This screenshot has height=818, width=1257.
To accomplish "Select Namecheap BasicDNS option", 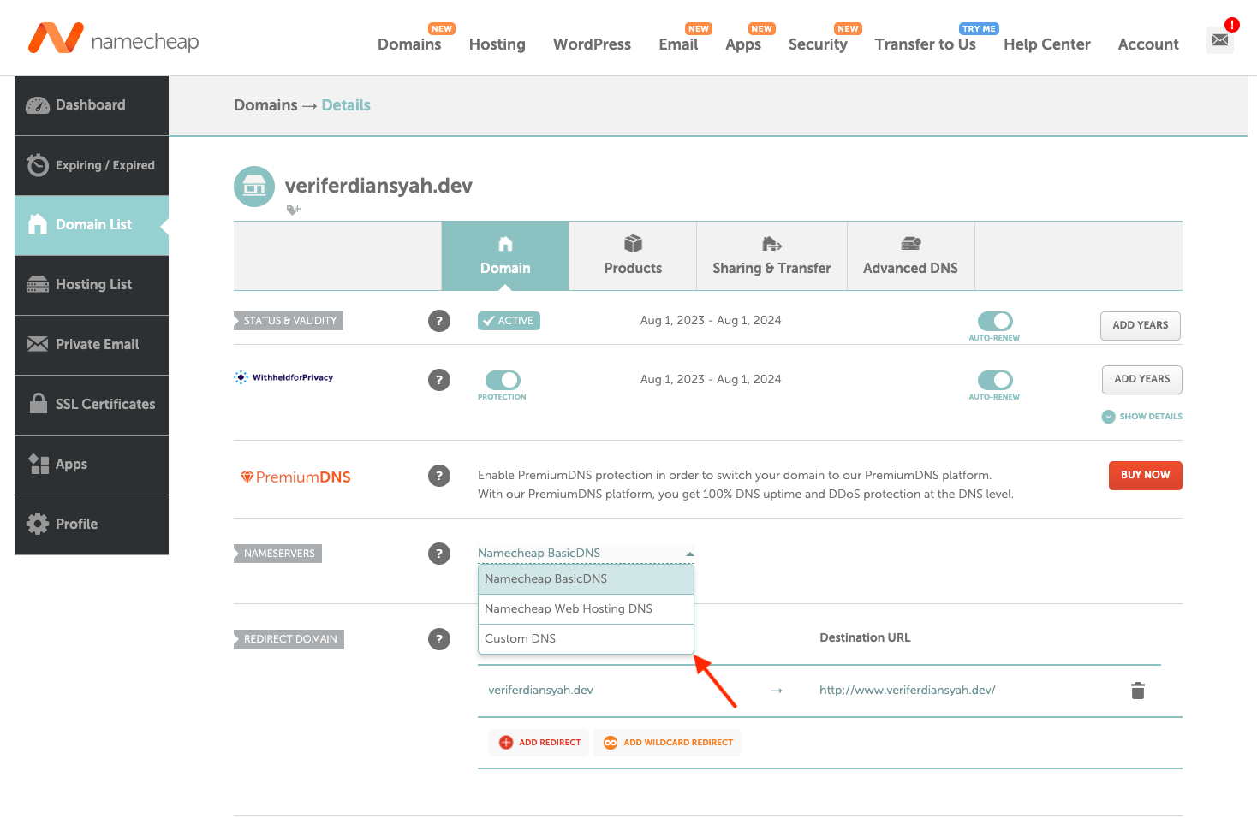I will click(586, 579).
